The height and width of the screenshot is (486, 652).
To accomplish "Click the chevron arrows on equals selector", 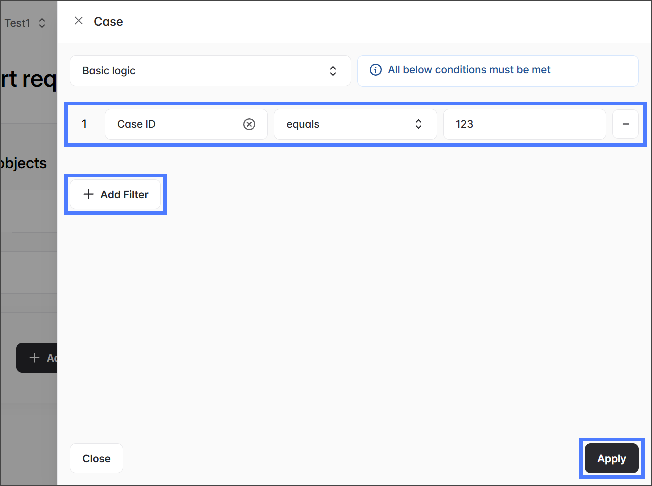I will 418,124.
